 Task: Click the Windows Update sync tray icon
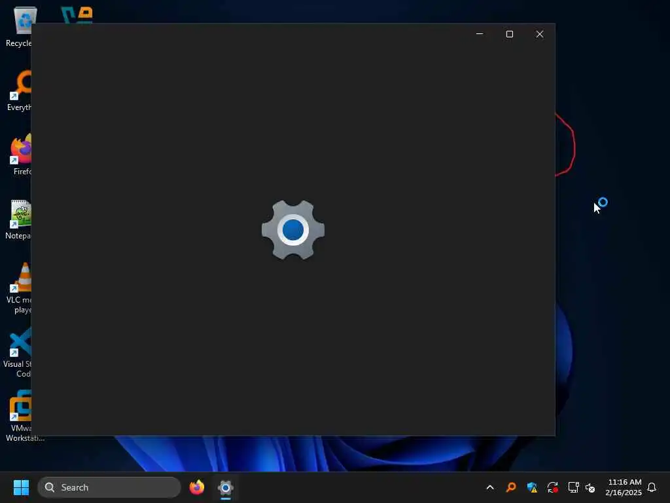point(553,487)
